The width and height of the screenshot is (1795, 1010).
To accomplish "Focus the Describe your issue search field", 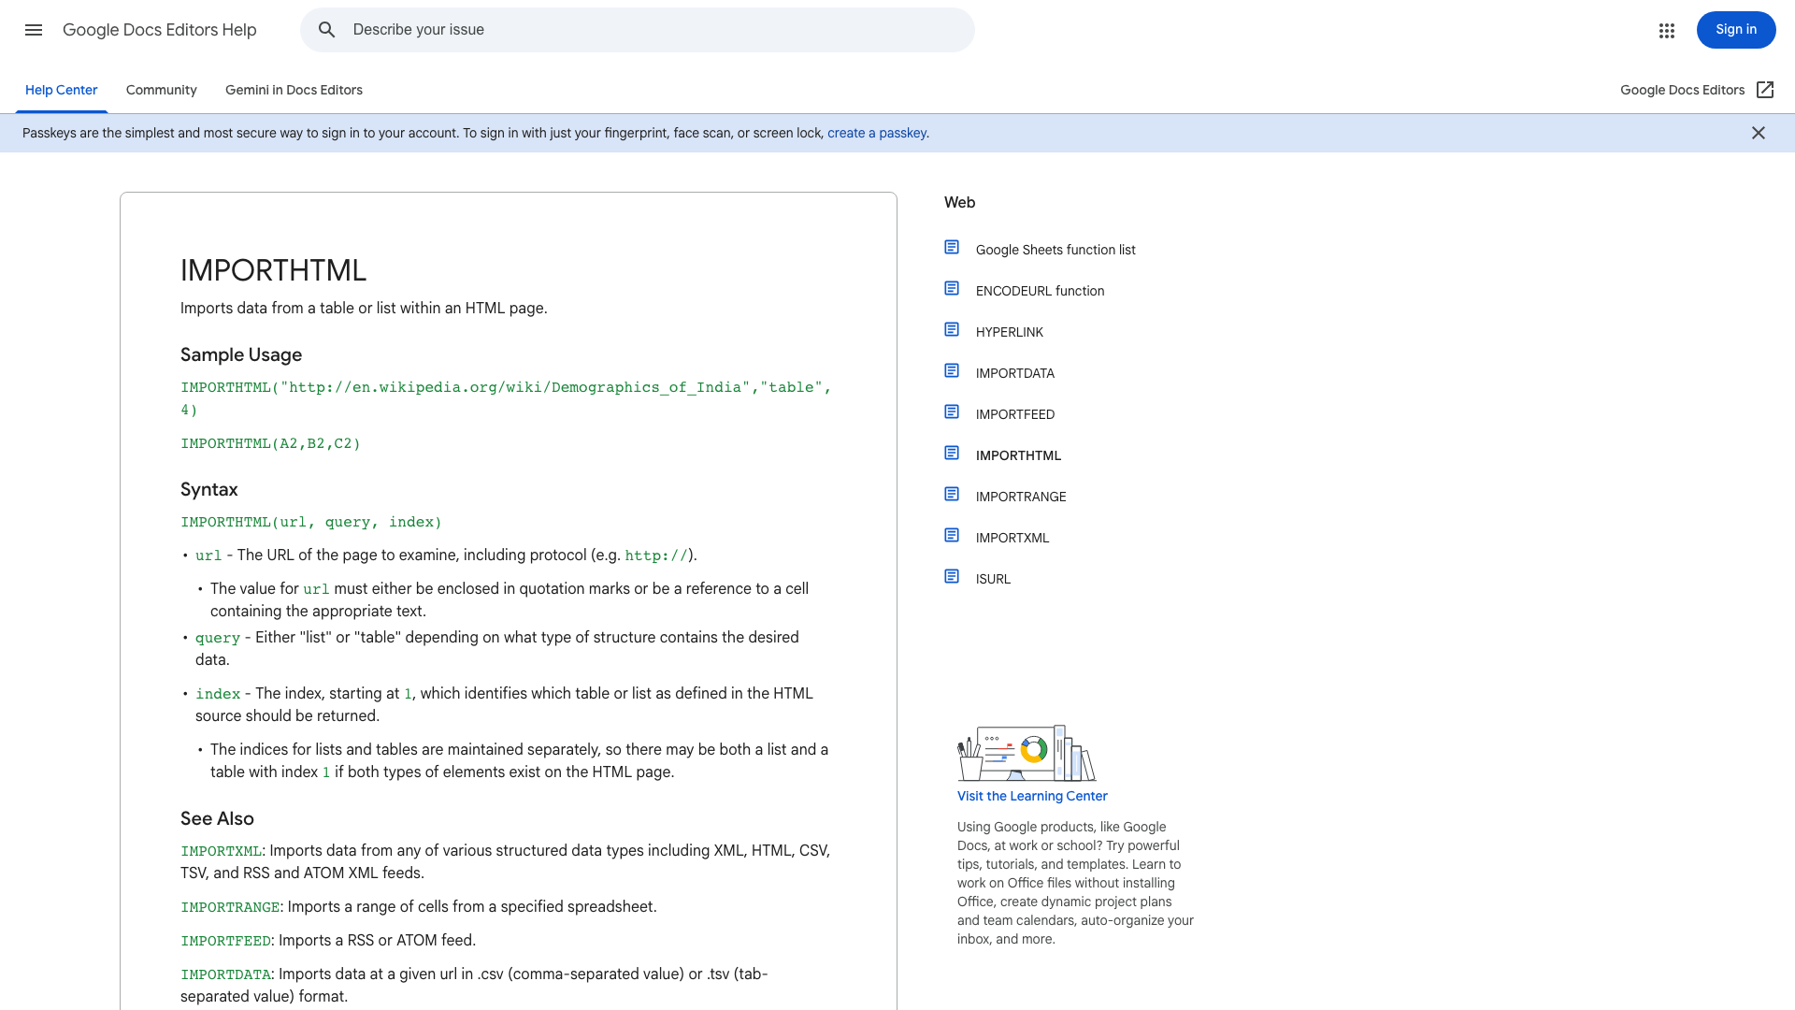I will (638, 30).
